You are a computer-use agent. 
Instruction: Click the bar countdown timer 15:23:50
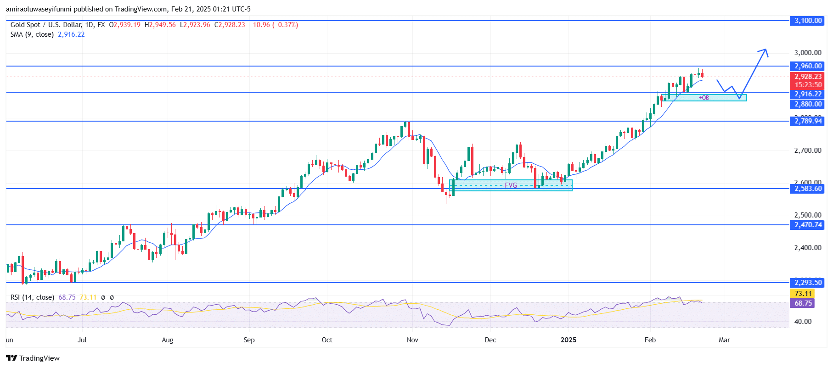pos(808,85)
